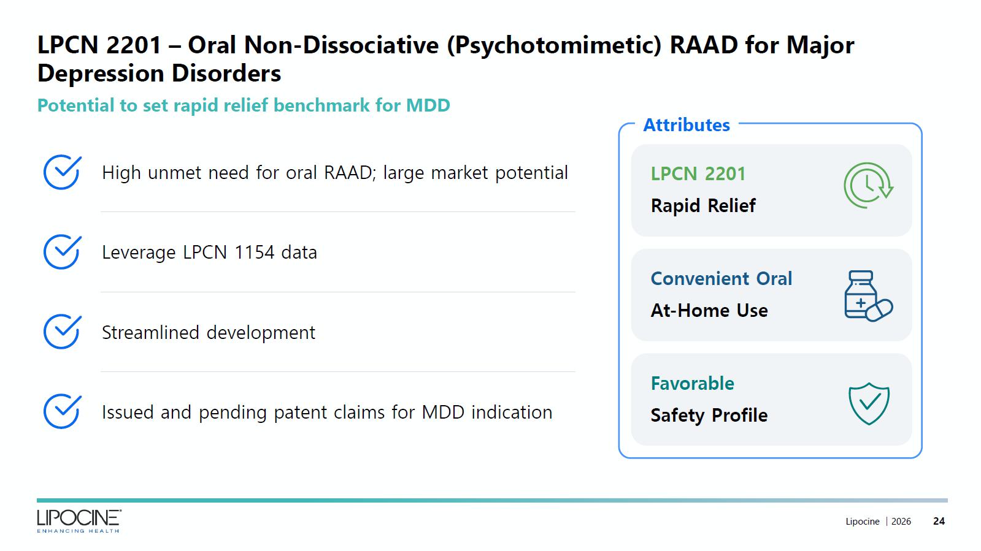Click the shield checkmark safety icon
The width and height of the screenshot is (981, 551).
click(x=869, y=404)
